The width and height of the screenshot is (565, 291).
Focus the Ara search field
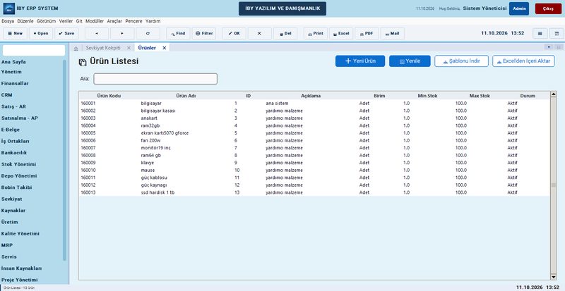(155, 79)
